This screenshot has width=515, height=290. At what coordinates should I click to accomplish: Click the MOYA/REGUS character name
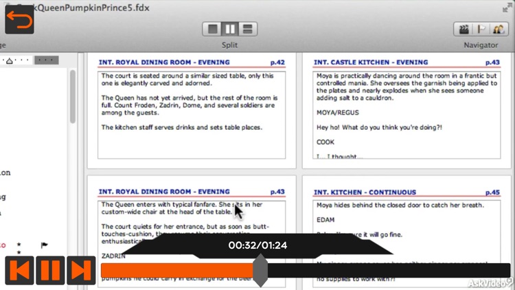tap(338, 113)
